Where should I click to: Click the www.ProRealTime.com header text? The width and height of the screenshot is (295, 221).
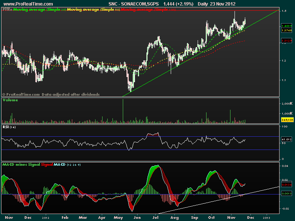pos(28,4)
